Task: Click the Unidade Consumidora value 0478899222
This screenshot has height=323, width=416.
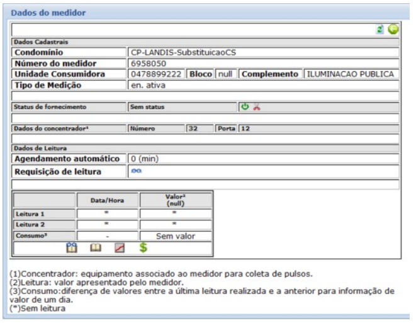Action: (156, 74)
